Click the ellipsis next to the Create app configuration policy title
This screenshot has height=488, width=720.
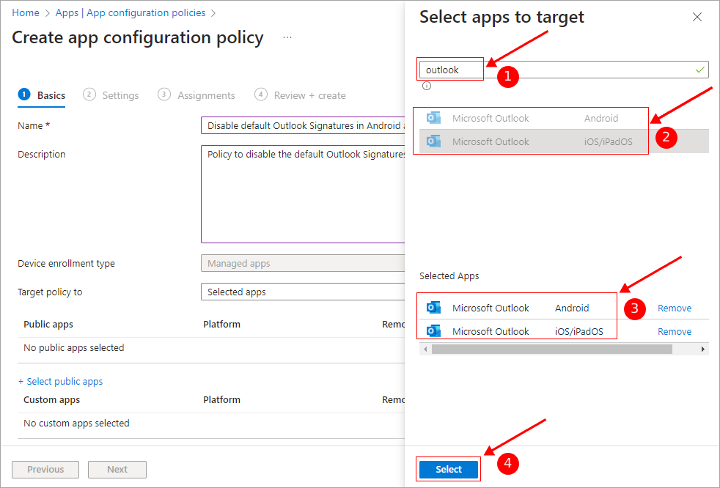coord(287,37)
